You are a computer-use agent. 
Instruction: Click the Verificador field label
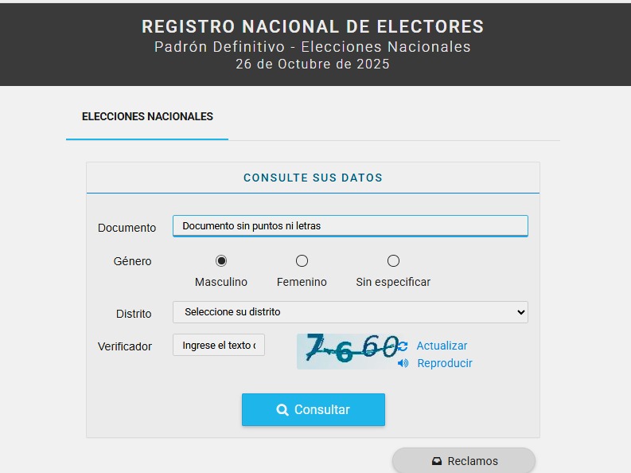(125, 346)
